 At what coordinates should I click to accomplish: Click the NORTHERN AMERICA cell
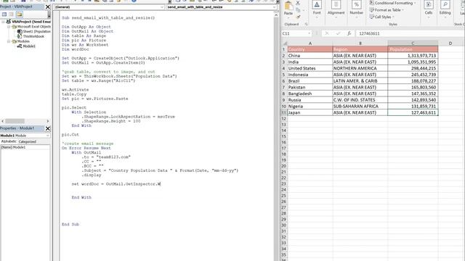coord(360,68)
